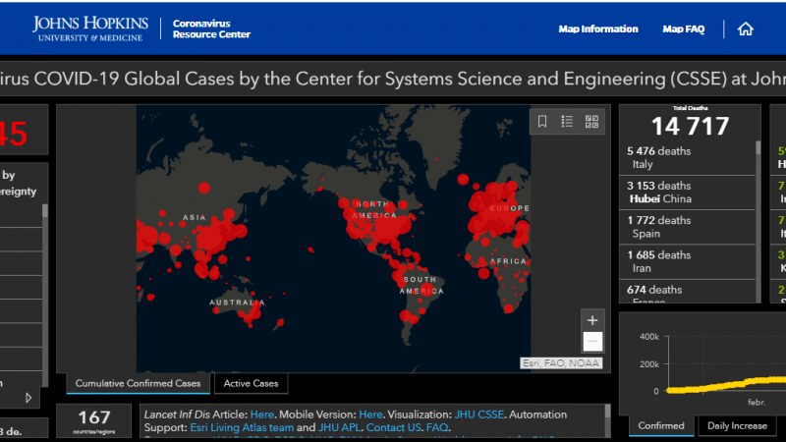Open the map legend list icon
The width and height of the screenshot is (786, 442).
pos(567,121)
